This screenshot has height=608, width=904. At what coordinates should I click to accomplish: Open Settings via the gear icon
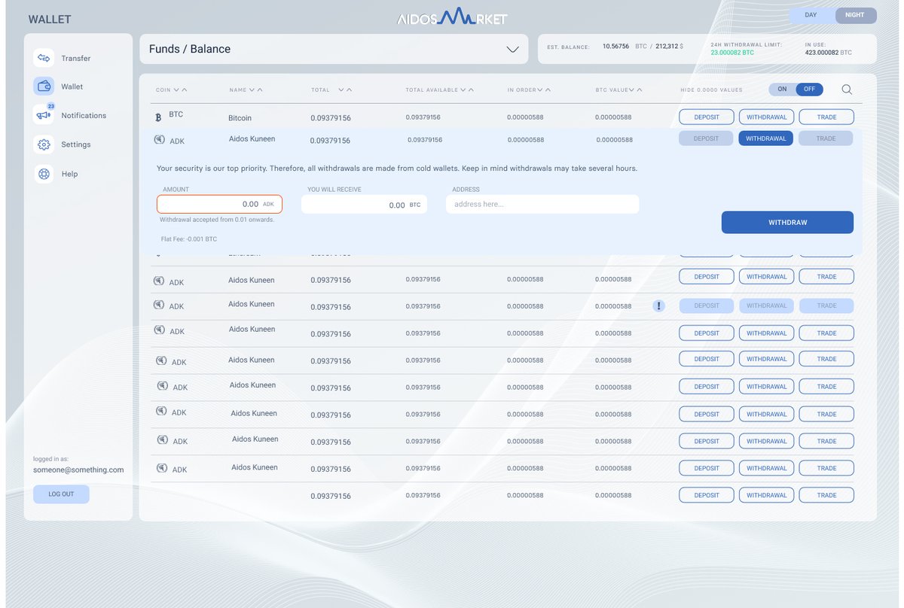coord(45,144)
